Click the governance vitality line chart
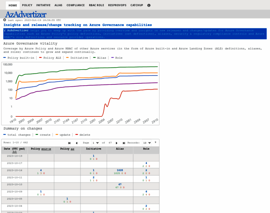Image resolution: width=270 pixels, height=213 pixels. (x=80, y=94)
